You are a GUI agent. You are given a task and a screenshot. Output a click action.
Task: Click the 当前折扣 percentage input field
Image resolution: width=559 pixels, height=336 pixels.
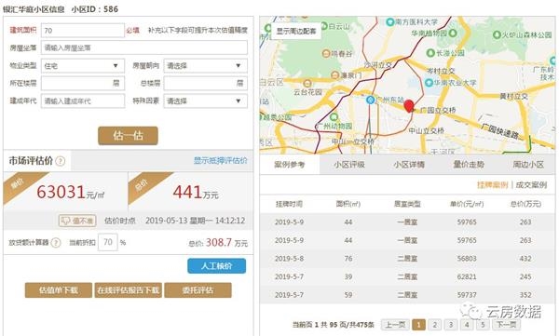108,243
